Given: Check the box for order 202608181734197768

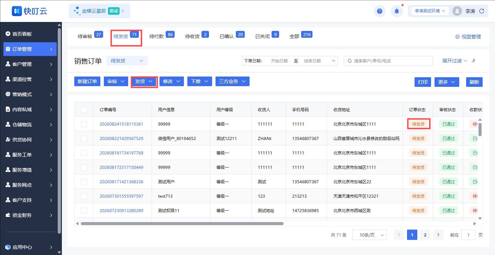Looking at the screenshot, I should pyautogui.click(x=84, y=153).
